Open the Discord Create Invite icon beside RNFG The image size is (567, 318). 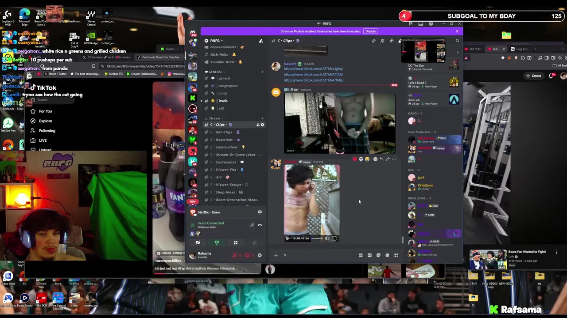pyautogui.click(x=260, y=41)
